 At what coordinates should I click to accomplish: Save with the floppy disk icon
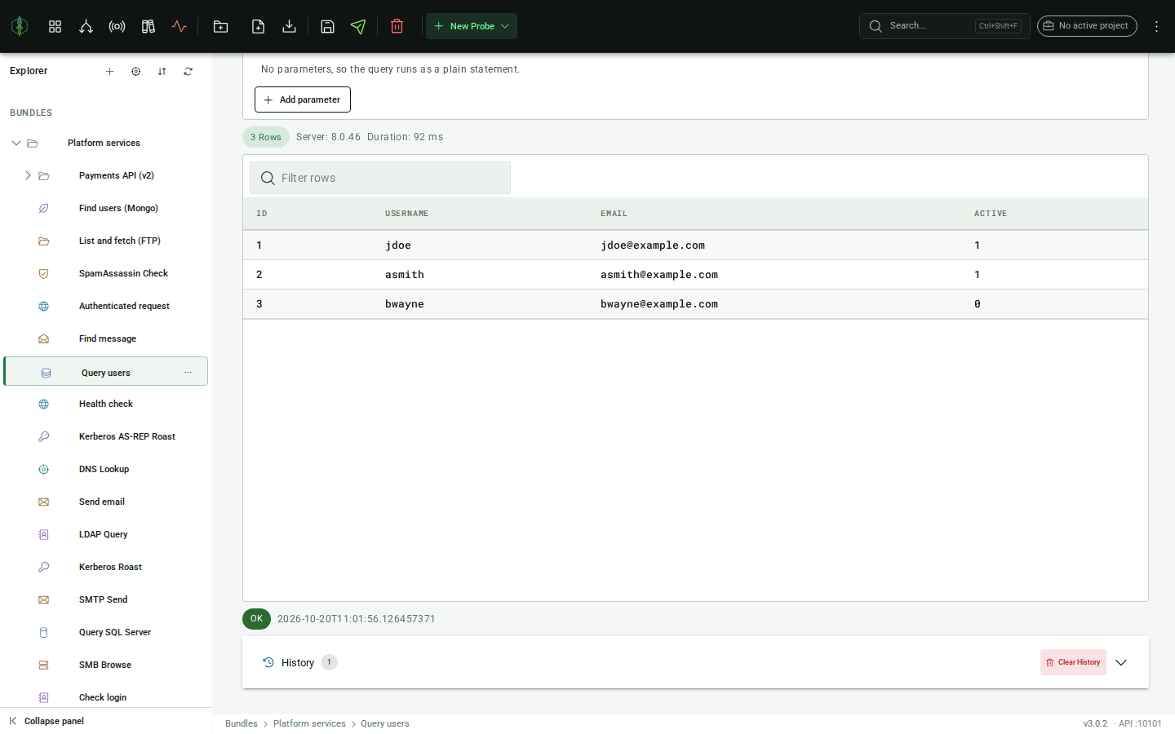pyautogui.click(x=327, y=26)
